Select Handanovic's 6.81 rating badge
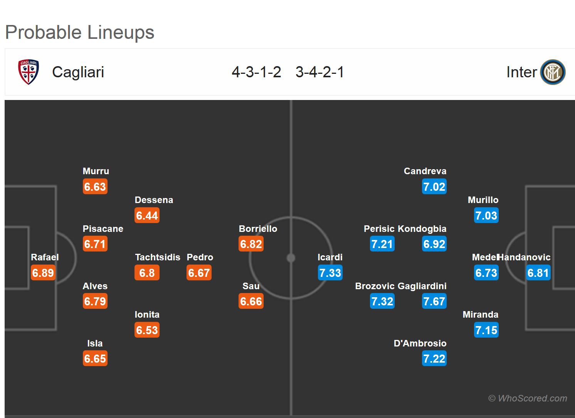575x418 pixels. coord(538,273)
